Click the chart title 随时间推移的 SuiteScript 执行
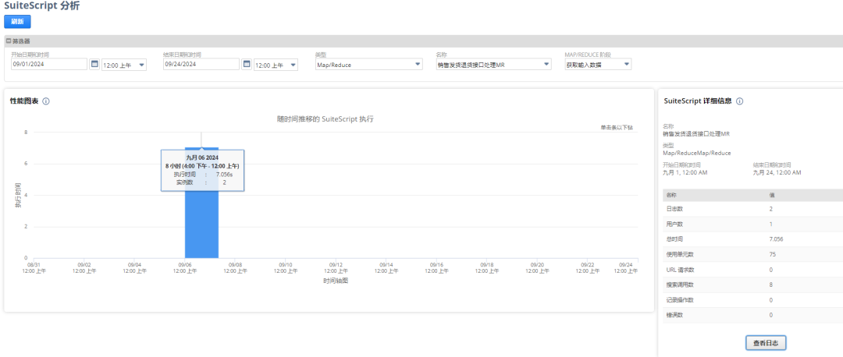The width and height of the screenshot is (843, 357). tap(325, 119)
